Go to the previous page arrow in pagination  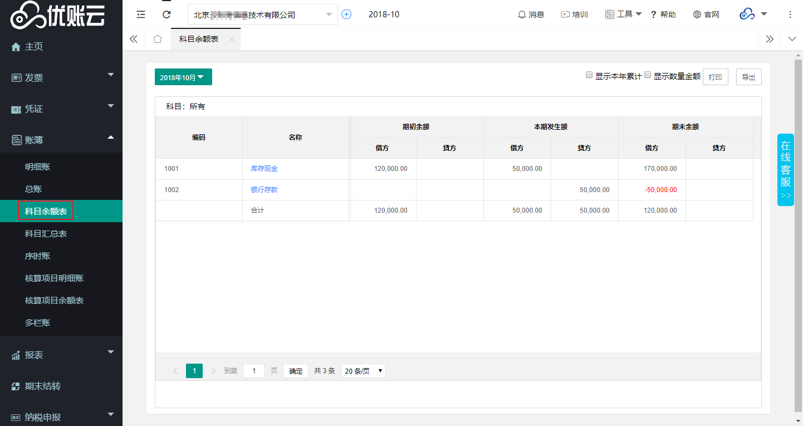pos(175,371)
